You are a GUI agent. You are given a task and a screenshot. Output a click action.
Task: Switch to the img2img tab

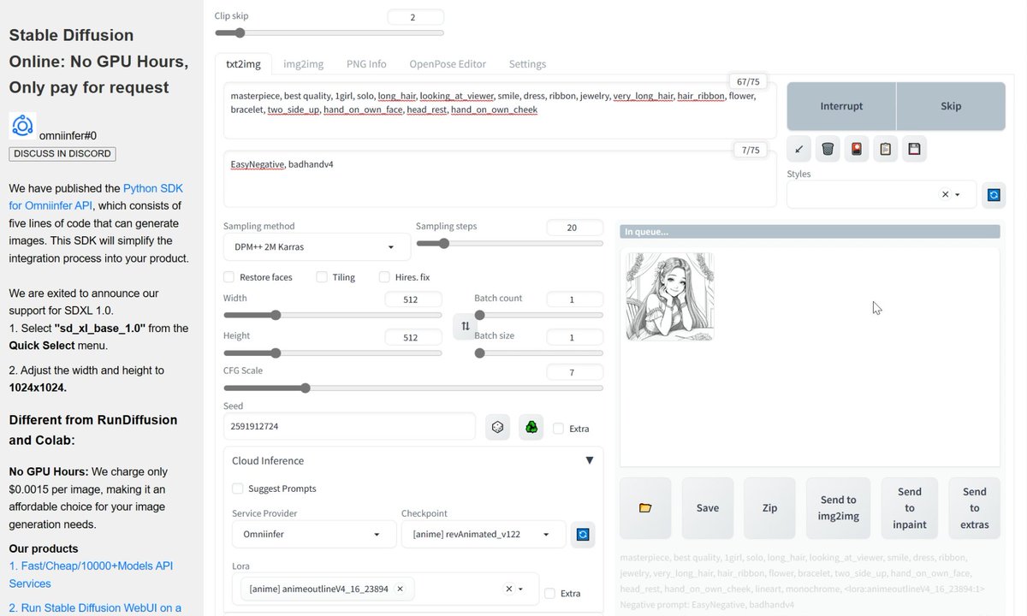304,63
